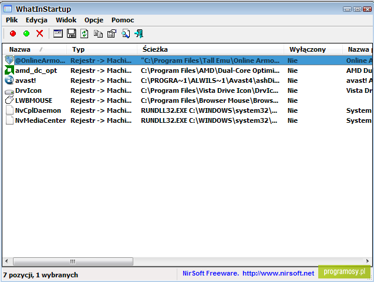Sort by the first Nazwa column header
The image size is (374, 282).
(x=35, y=49)
